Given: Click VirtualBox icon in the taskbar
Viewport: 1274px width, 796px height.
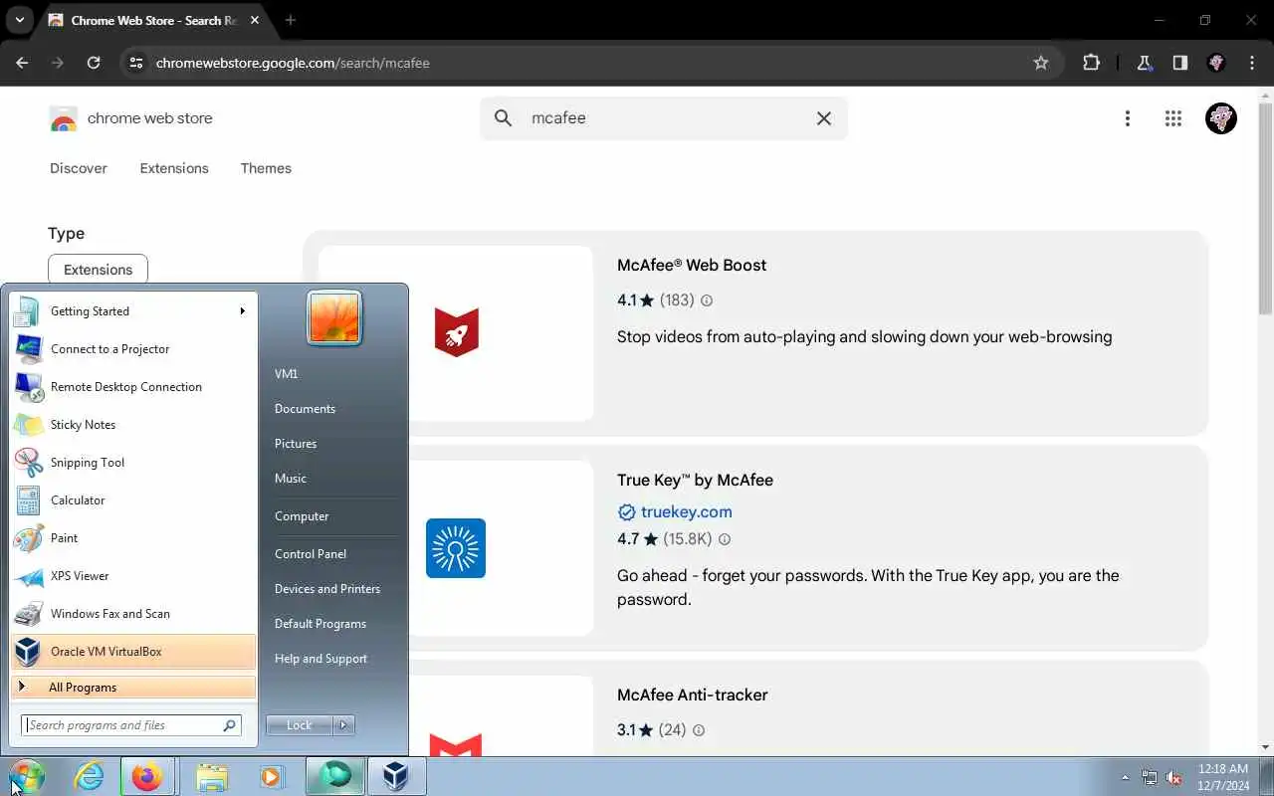Looking at the screenshot, I should coord(396,776).
